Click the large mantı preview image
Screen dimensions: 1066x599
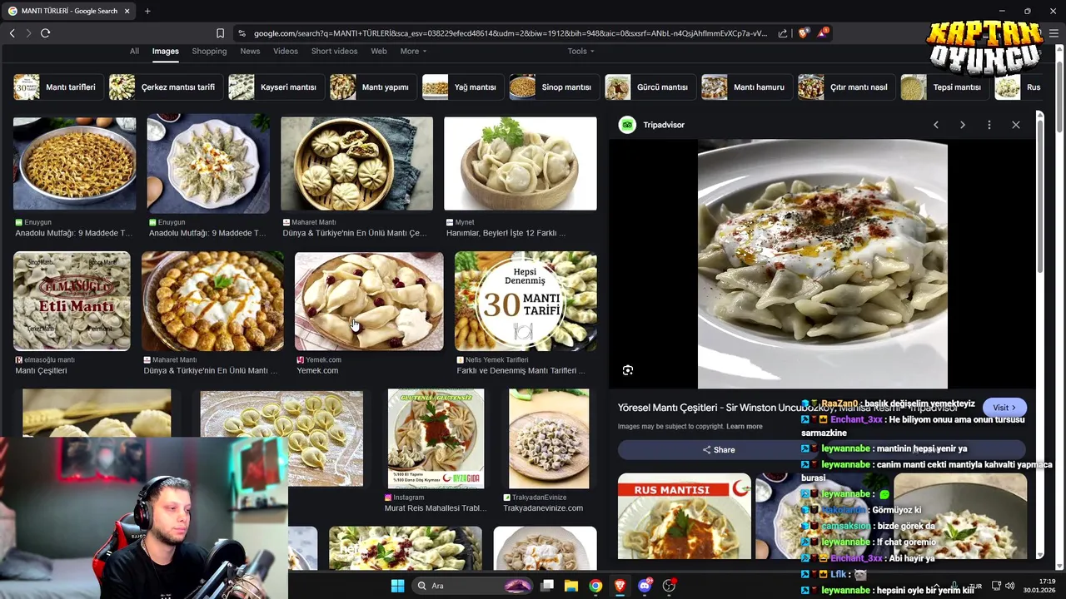(x=823, y=265)
